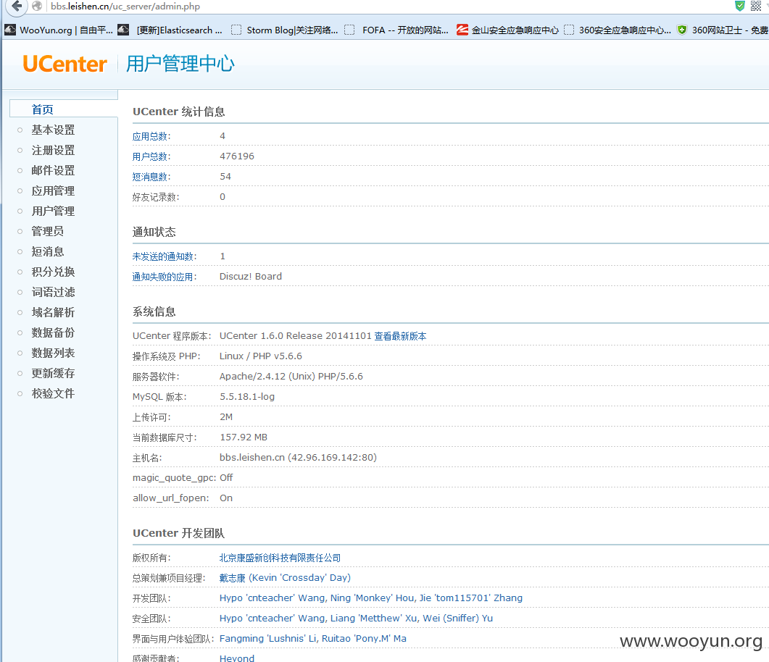Click database size 157.92 MB
The width and height of the screenshot is (769, 662).
(x=244, y=437)
